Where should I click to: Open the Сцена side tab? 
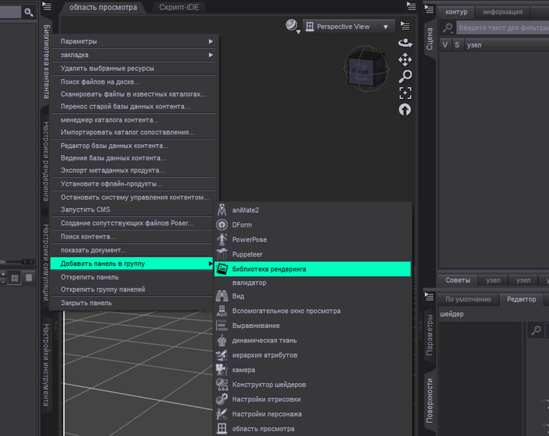click(x=430, y=39)
